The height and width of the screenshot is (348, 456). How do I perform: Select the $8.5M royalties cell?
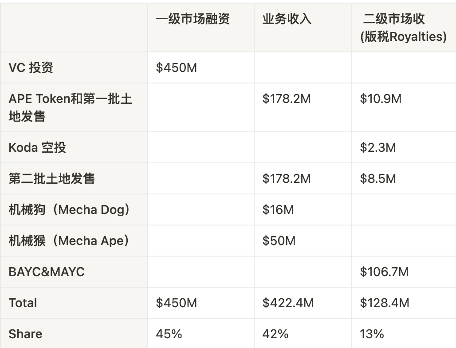pos(377,178)
